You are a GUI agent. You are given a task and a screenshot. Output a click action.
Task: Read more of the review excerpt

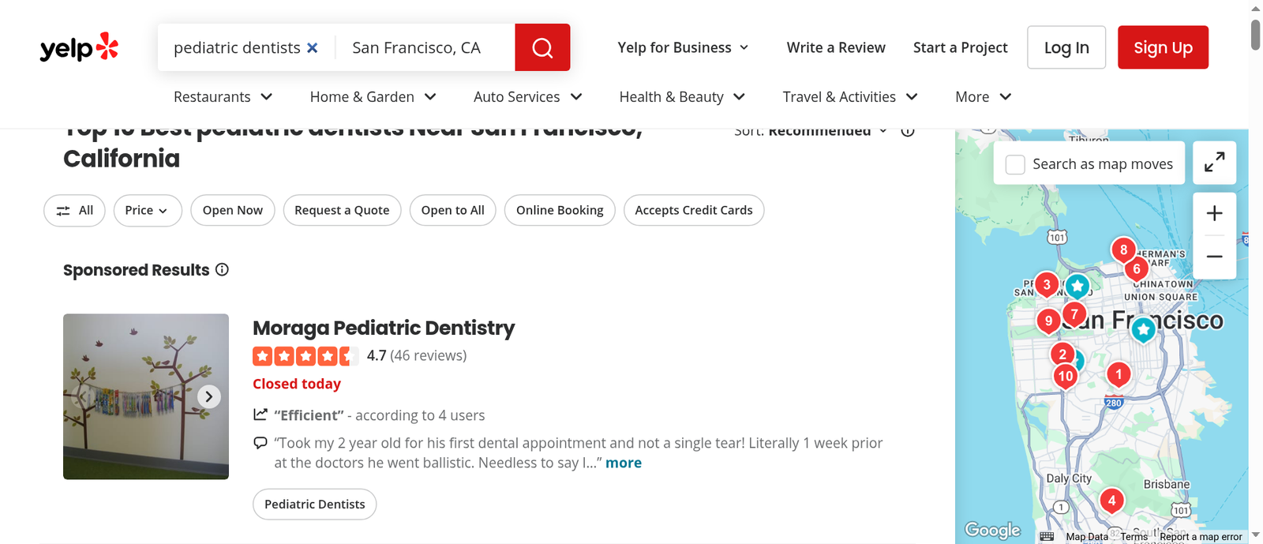tap(624, 463)
